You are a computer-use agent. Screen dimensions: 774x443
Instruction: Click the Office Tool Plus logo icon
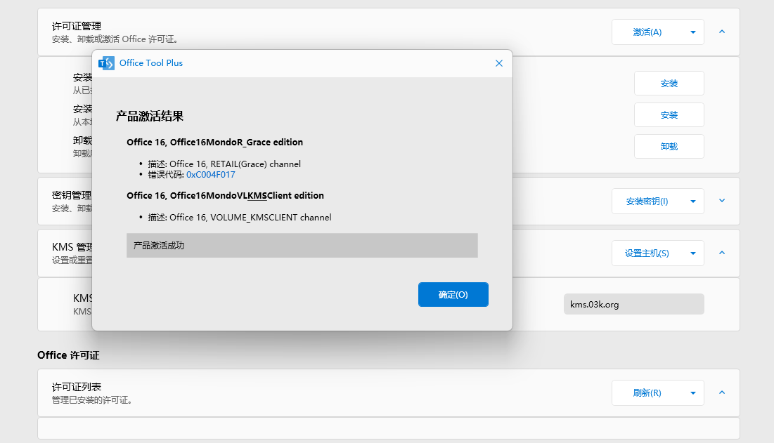106,63
